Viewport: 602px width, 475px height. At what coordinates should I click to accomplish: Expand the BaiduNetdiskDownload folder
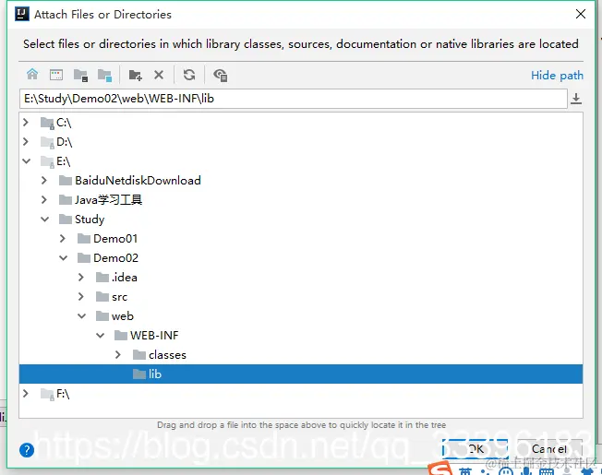44,180
